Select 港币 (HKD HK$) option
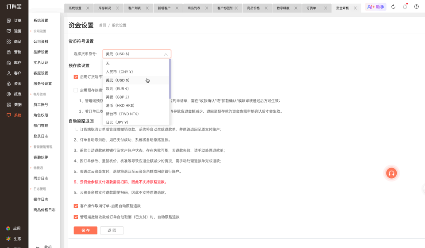The width and height of the screenshot is (425, 248). (136, 105)
